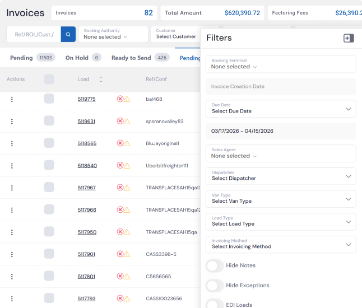Open actions menu for load 5119631

12,122
